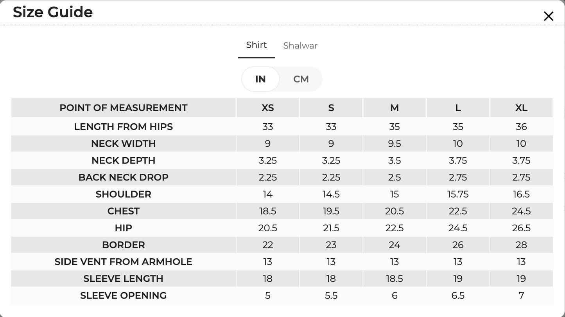Click the BORDER value 28 for XL
This screenshot has height=317, width=565.
click(x=521, y=245)
